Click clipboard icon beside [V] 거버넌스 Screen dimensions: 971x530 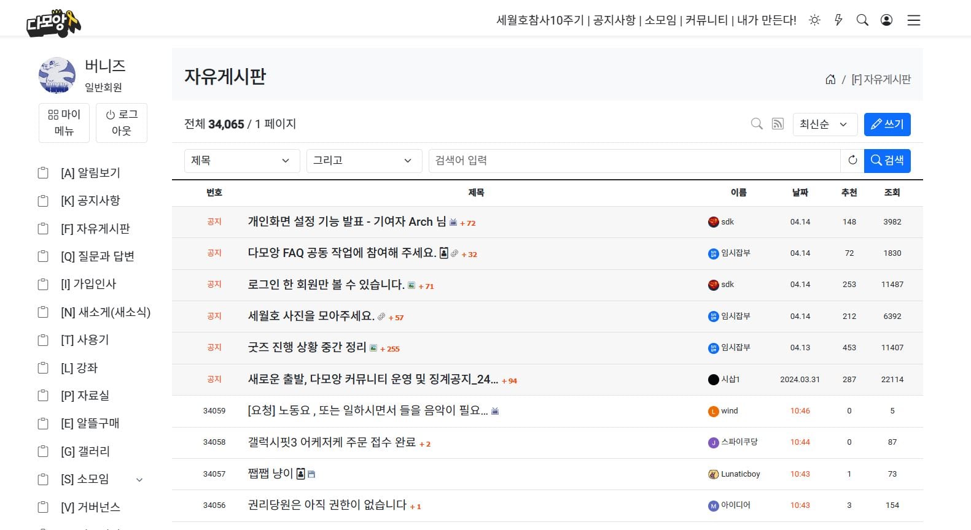tap(43, 507)
